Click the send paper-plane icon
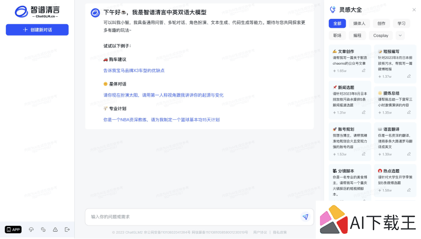The width and height of the screenshot is (421, 239). point(305,217)
